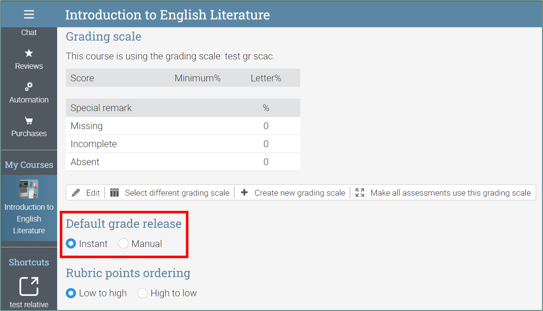The image size is (543, 311).
Task: Click the expand arrows icon
Action: coord(360,193)
